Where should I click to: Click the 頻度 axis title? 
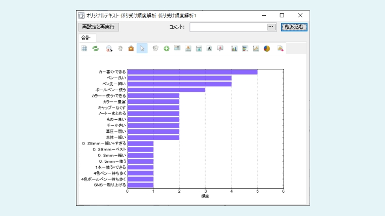point(205,196)
